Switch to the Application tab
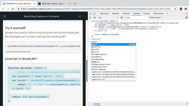 [x=104, y=14]
